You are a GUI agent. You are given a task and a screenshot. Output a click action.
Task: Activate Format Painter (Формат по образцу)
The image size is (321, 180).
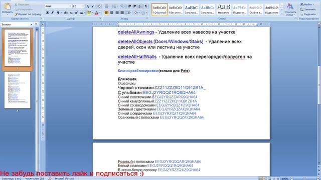(28, 14)
